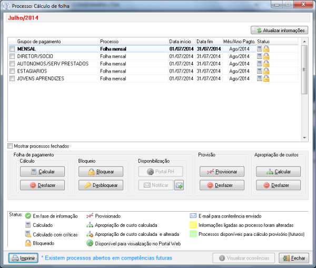316x268 pixels.
Task: Click the calculated status icon for DIRETOR/SOCIO row
Action: (x=260, y=56)
